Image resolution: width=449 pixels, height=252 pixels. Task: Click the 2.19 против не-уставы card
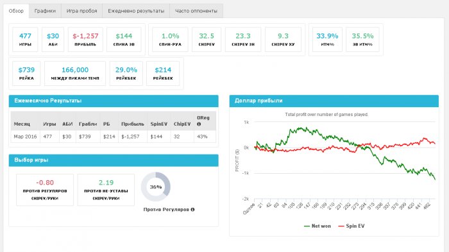tap(106, 190)
